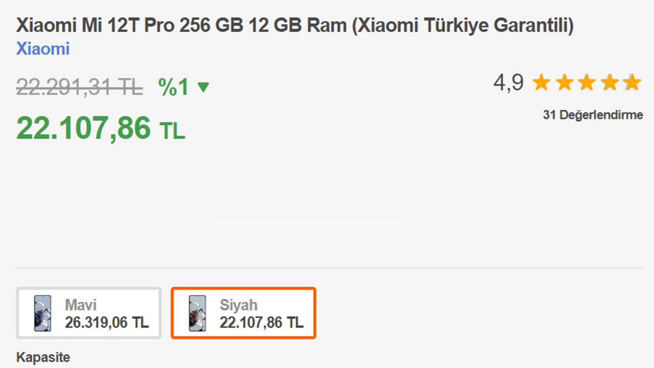Open the Xiaomi brand link
Image resolution: width=654 pixels, height=368 pixels.
(x=43, y=49)
